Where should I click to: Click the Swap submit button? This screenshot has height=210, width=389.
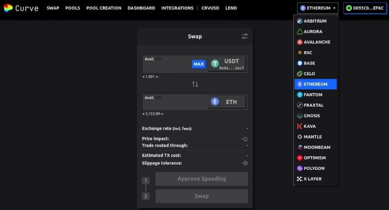click(202, 196)
